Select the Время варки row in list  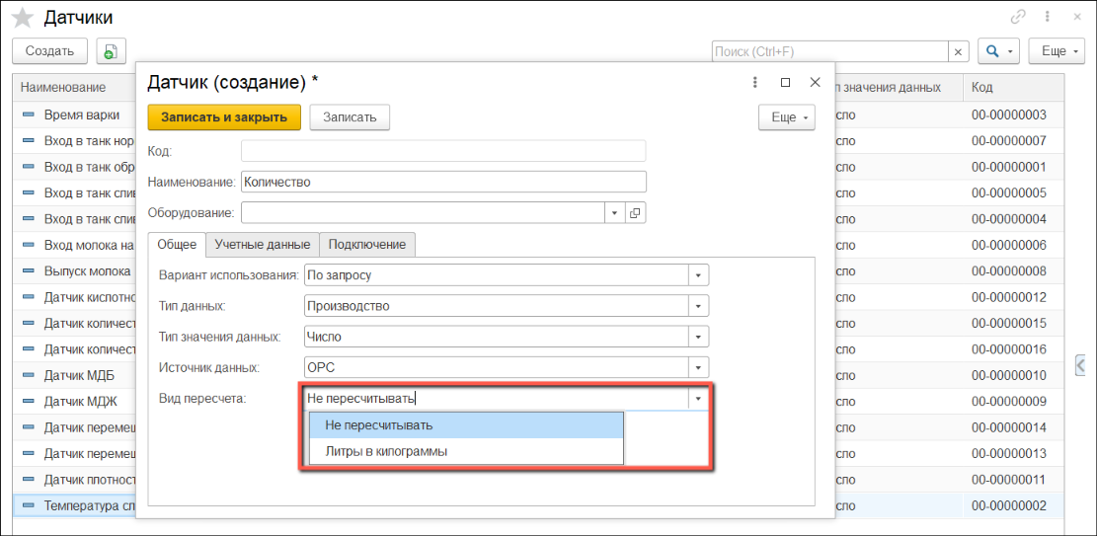(x=74, y=115)
